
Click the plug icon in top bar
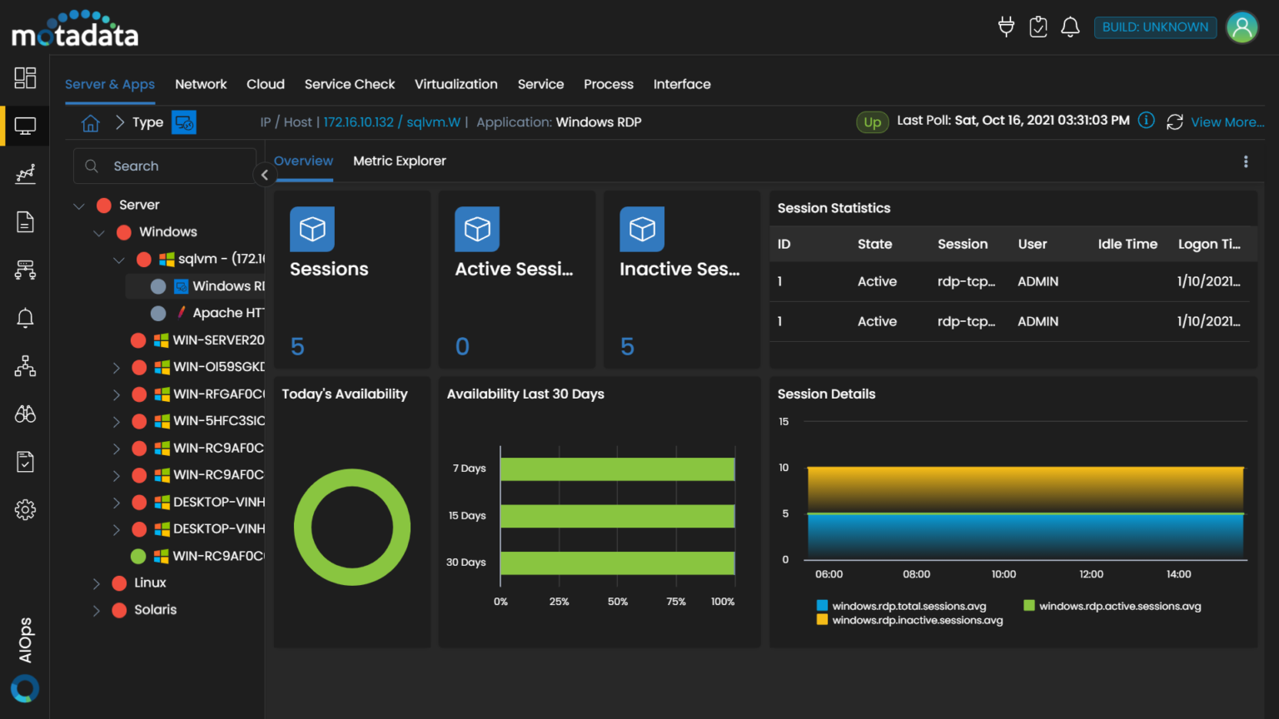pyautogui.click(x=1006, y=27)
